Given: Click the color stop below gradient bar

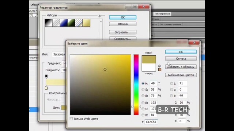Looking at the screenshot, I should [46, 88].
